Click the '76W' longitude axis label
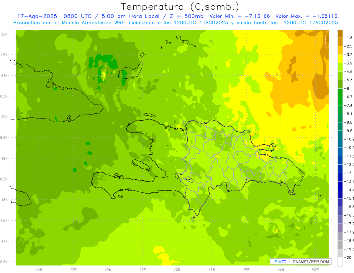The width and height of the screenshot is (354, 273). (x=39, y=269)
